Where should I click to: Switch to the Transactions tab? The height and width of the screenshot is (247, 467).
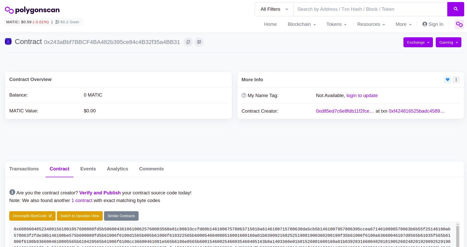(x=24, y=169)
